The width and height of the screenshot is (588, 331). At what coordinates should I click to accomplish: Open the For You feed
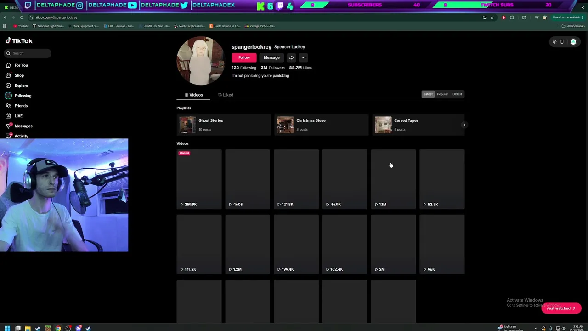point(17,65)
